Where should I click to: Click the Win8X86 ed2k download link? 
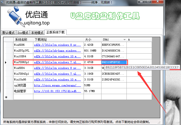coord(57,45)
